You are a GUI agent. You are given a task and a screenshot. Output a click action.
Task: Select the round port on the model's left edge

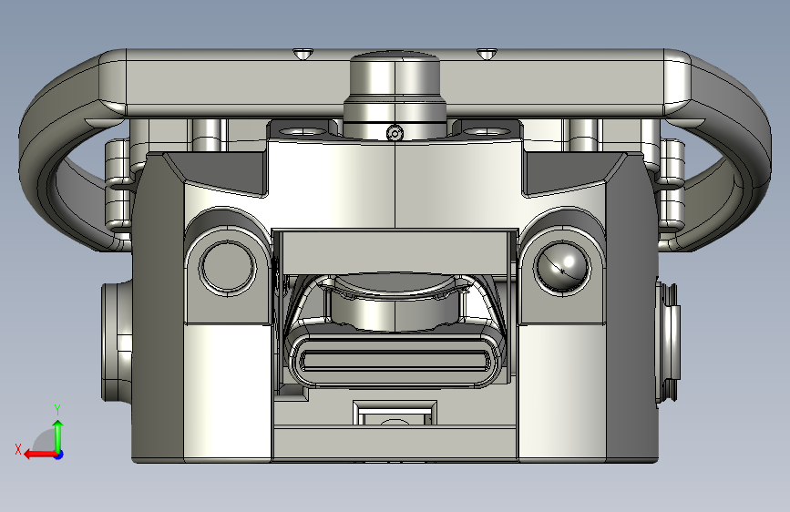click(x=117, y=343)
